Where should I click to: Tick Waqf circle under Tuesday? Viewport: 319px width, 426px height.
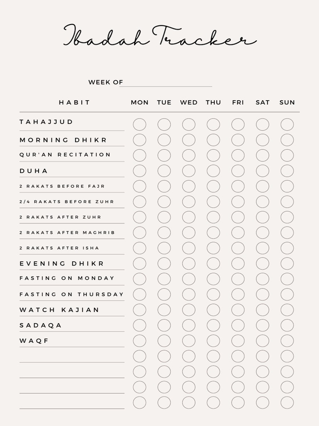click(164, 341)
